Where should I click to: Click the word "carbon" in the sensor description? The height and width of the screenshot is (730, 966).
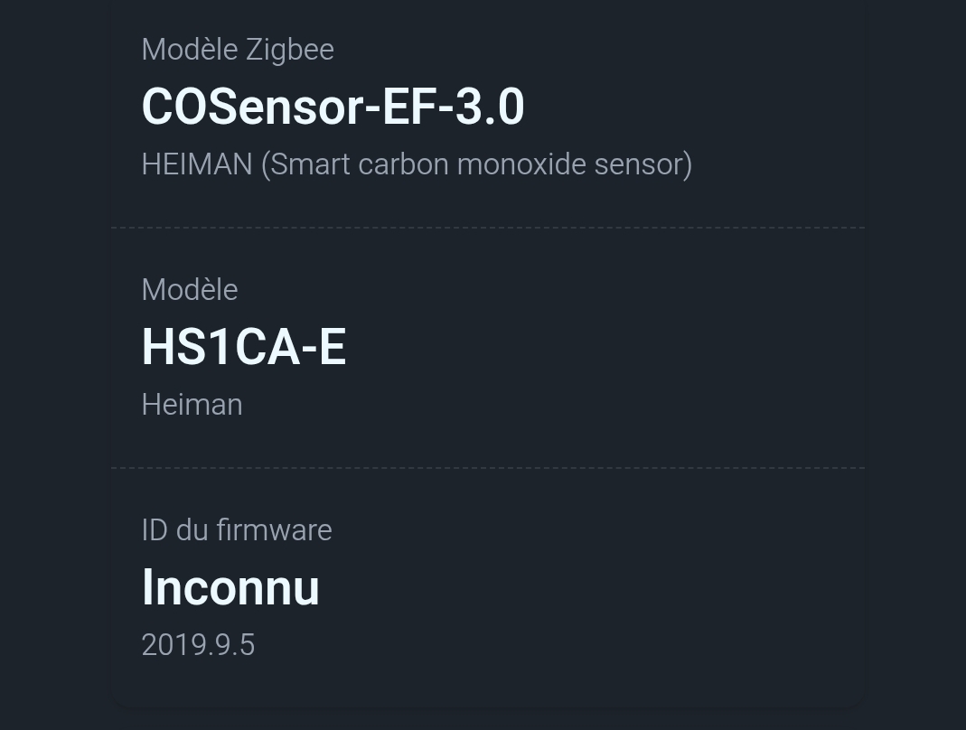(x=404, y=164)
